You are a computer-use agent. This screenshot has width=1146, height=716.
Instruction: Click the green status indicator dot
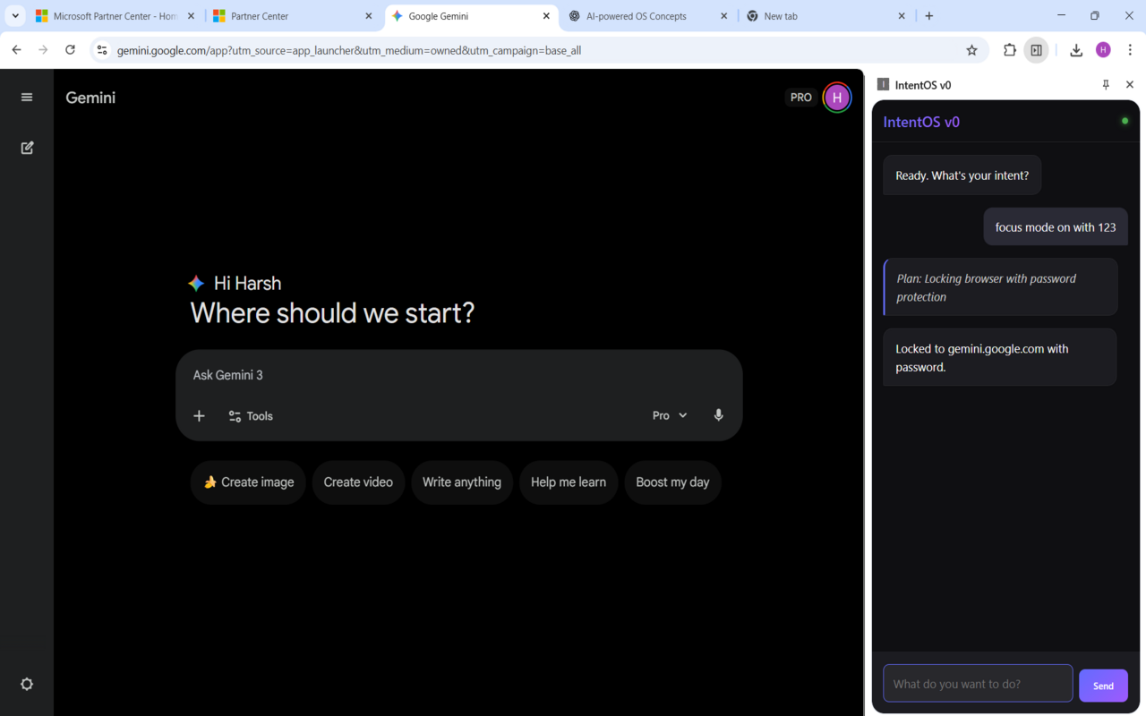1125,121
